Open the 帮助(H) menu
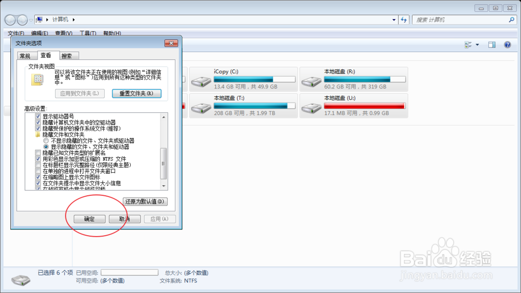The image size is (521, 293). [x=112, y=33]
